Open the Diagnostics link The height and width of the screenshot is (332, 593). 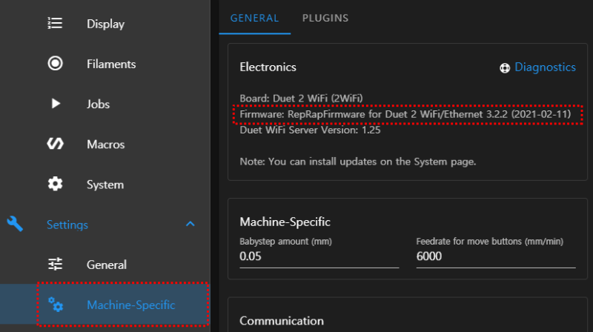(x=545, y=67)
